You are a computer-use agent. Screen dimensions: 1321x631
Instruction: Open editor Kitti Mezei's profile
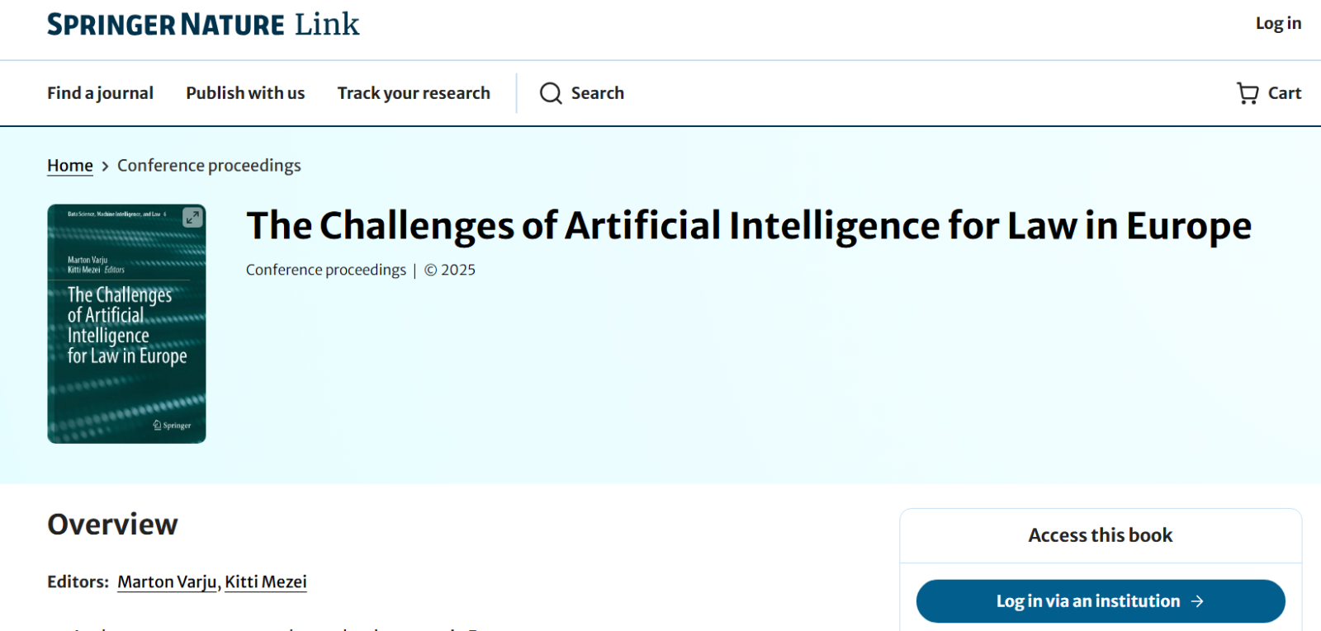pos(266,582)
